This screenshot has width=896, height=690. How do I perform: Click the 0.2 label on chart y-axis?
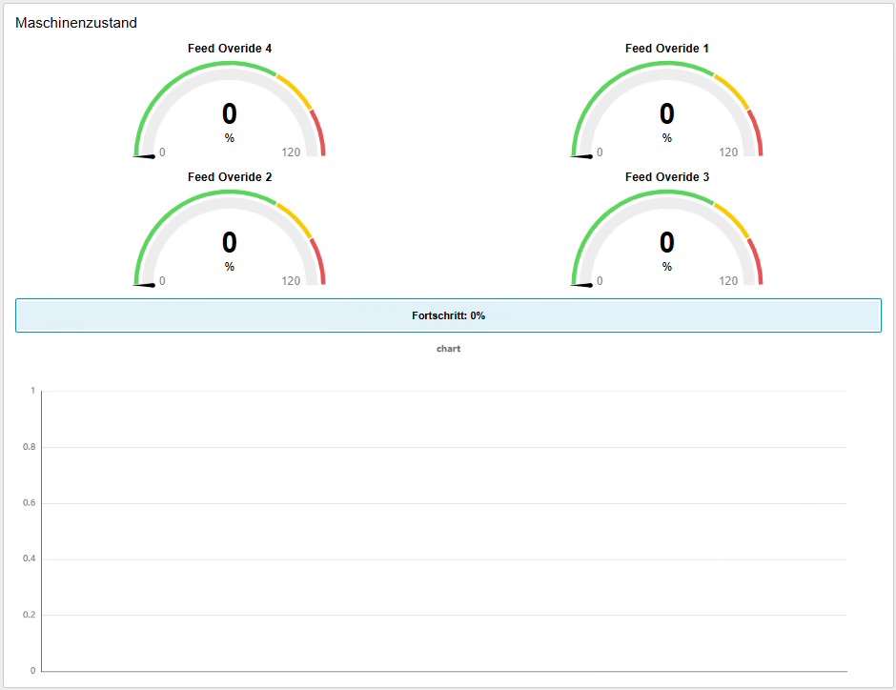click(x=29, y=615)
